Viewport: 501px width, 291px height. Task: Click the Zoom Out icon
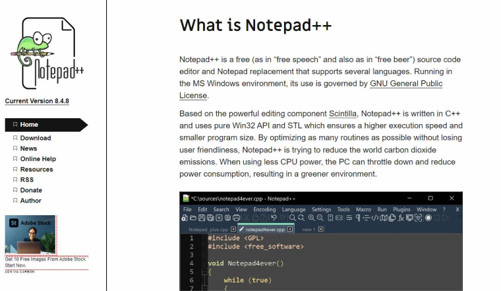tap(320, 218)
